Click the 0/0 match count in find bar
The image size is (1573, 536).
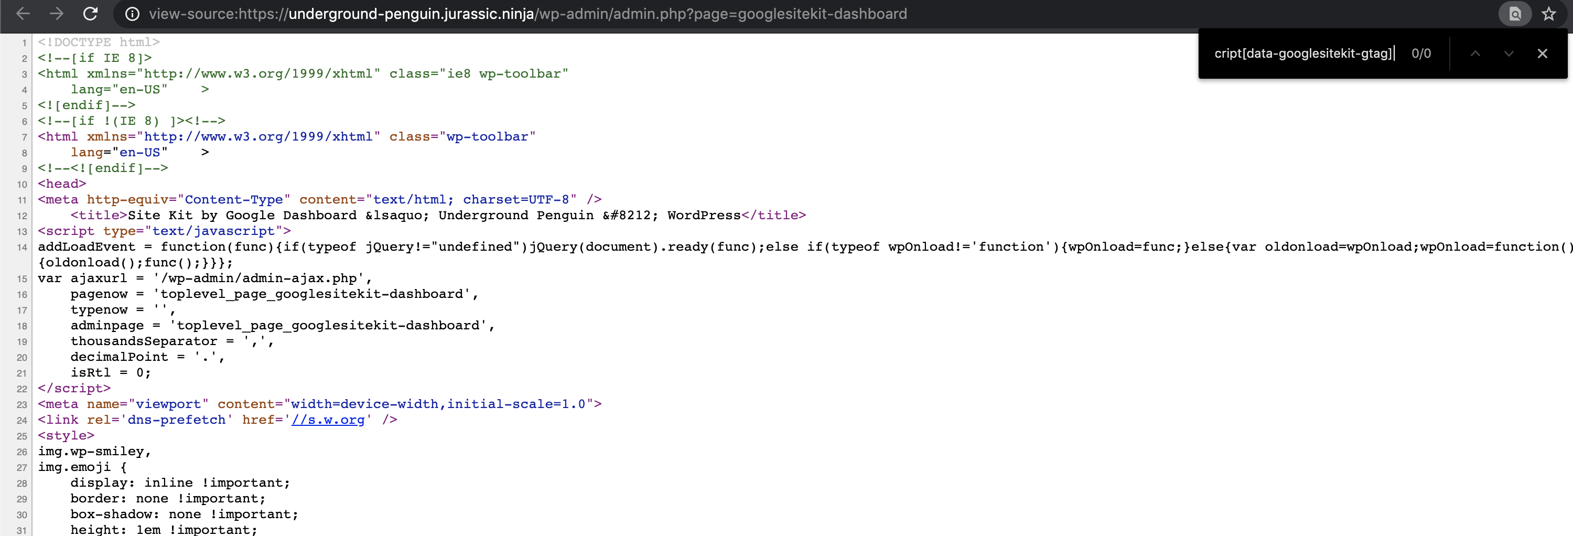click(x=1421, y=53)
